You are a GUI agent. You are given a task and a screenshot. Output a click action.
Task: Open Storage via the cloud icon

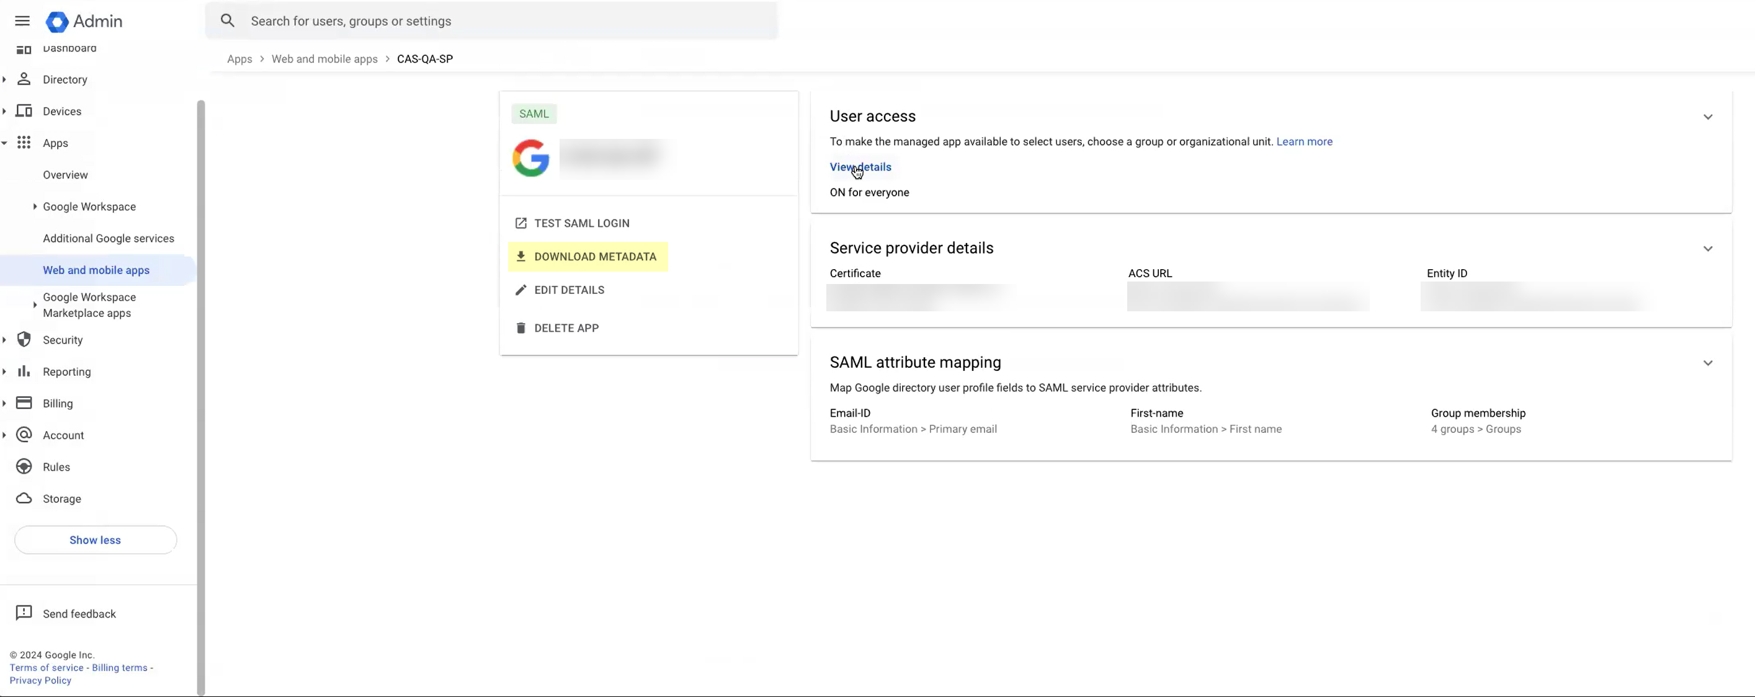click(25, 498)
